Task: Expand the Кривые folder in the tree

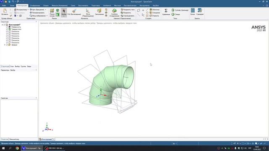Action: 5,45
